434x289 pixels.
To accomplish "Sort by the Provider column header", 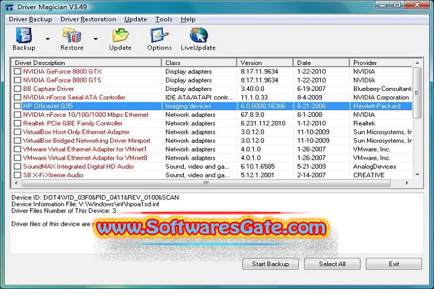I will coord(381,63).
